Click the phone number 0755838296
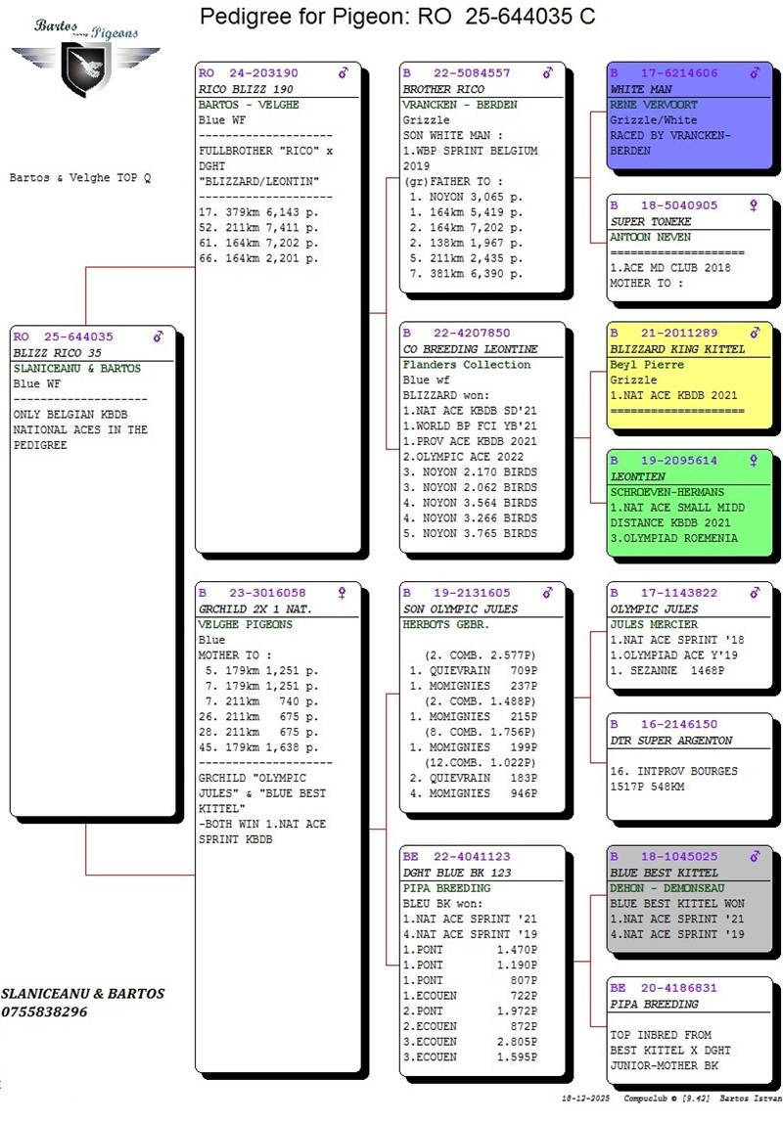Image resolution: width=783 pixels, height=1124 pixels. pyautogui.click(x=44, y=1012)
